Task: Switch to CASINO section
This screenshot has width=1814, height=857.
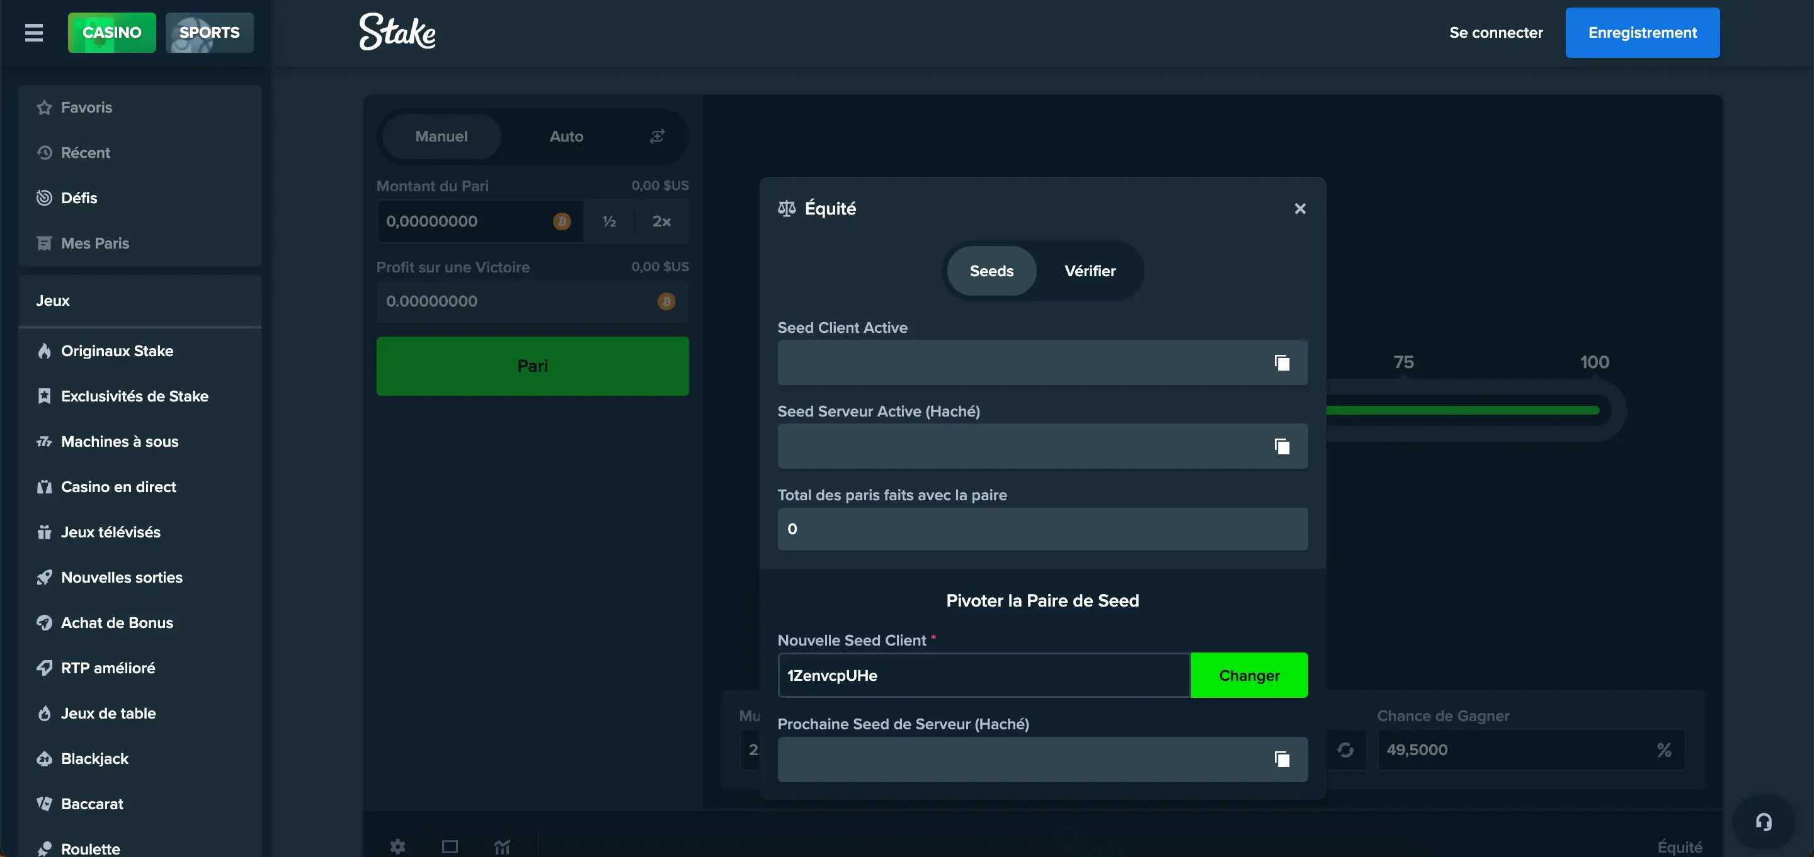Action: tap(112, 32)
